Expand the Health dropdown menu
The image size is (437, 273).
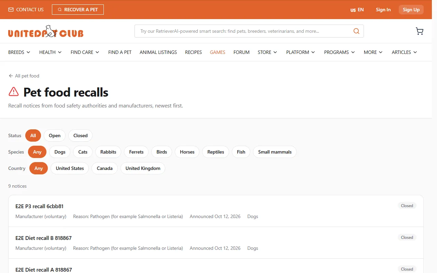point(51,52)
